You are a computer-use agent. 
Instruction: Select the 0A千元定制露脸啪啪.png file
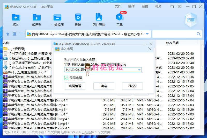point(25,72)
